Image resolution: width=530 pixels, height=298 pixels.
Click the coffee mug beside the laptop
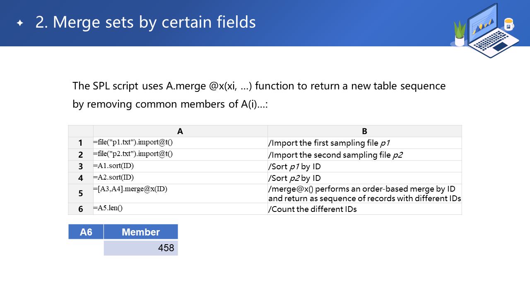coord(508,24)
